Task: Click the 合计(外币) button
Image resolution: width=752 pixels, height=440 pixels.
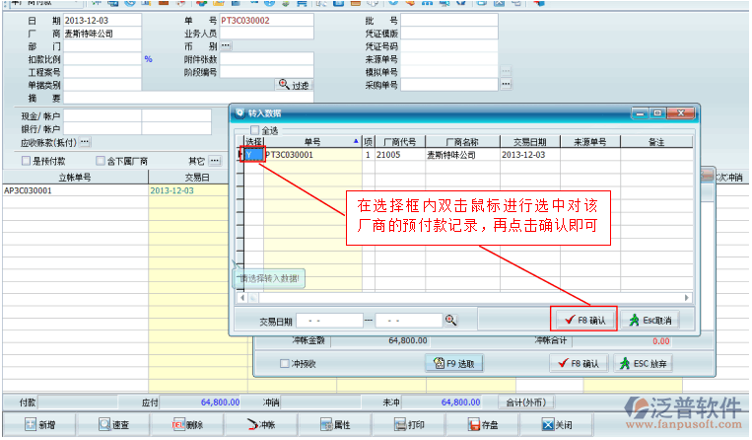Action: (x=525, y=403)
